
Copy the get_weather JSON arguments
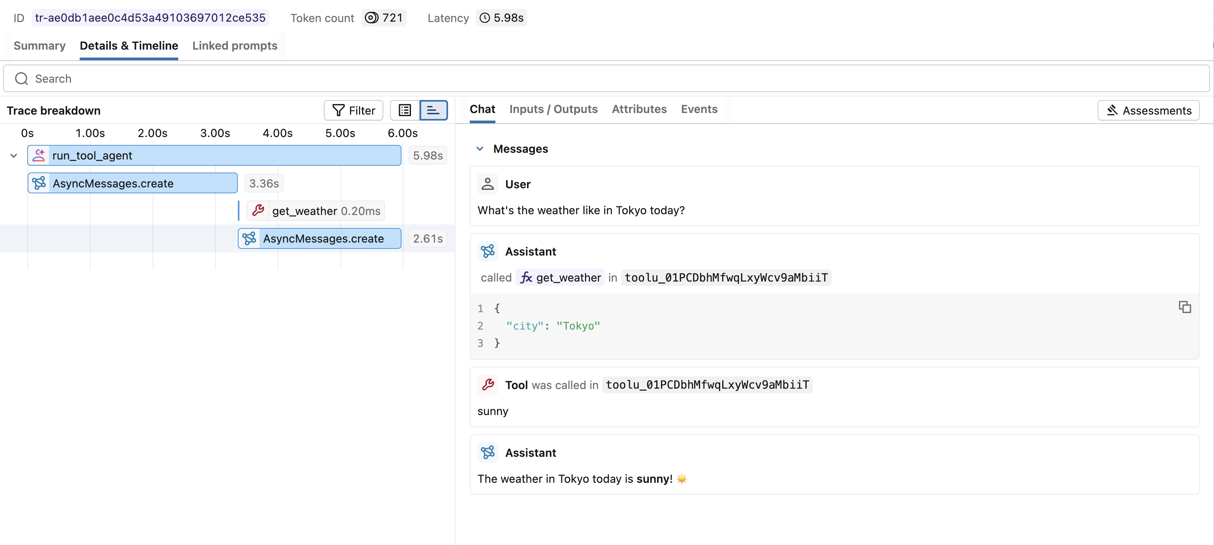(1185, 307)
